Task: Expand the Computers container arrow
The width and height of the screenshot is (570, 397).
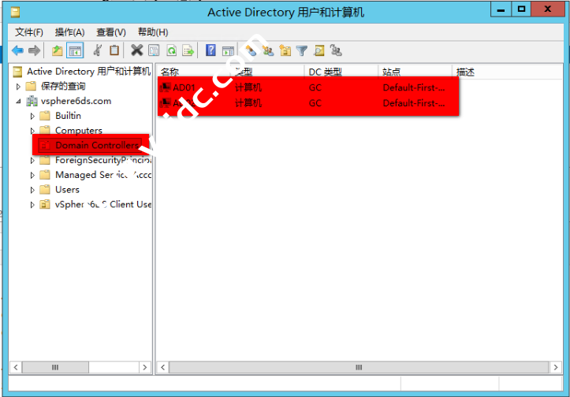Action: click(x=32, y=131)
